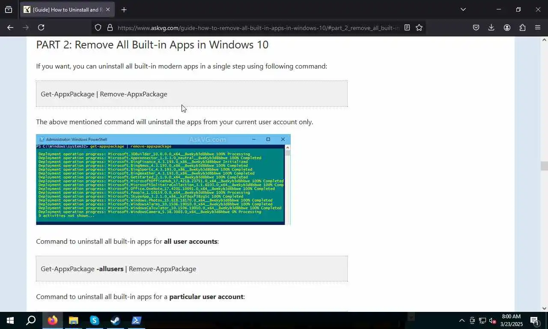The image size is (548, 329).
Task: Open Windows notification center
Action: point(534,320)
